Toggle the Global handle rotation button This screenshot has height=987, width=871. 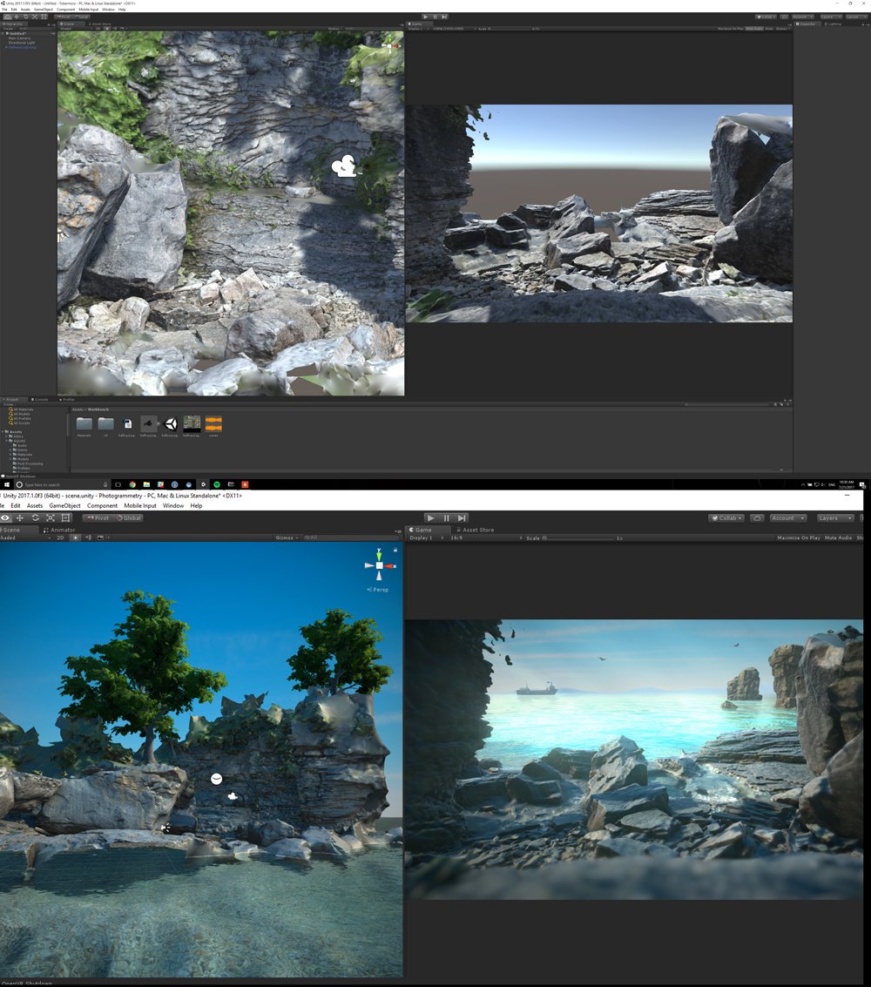129,518
